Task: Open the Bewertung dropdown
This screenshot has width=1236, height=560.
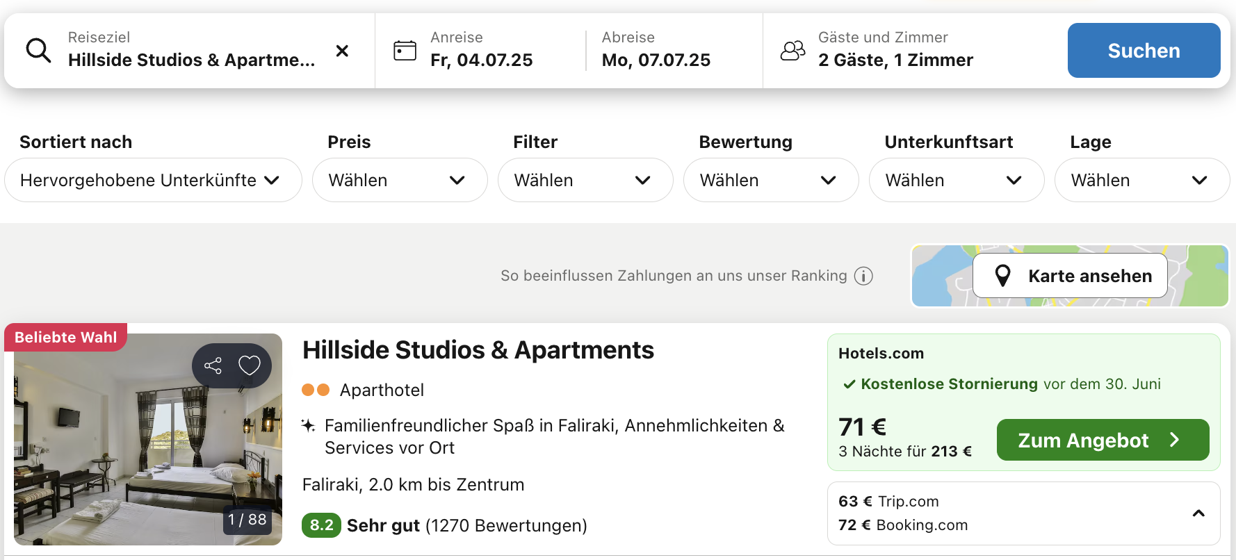Action: 771,180
